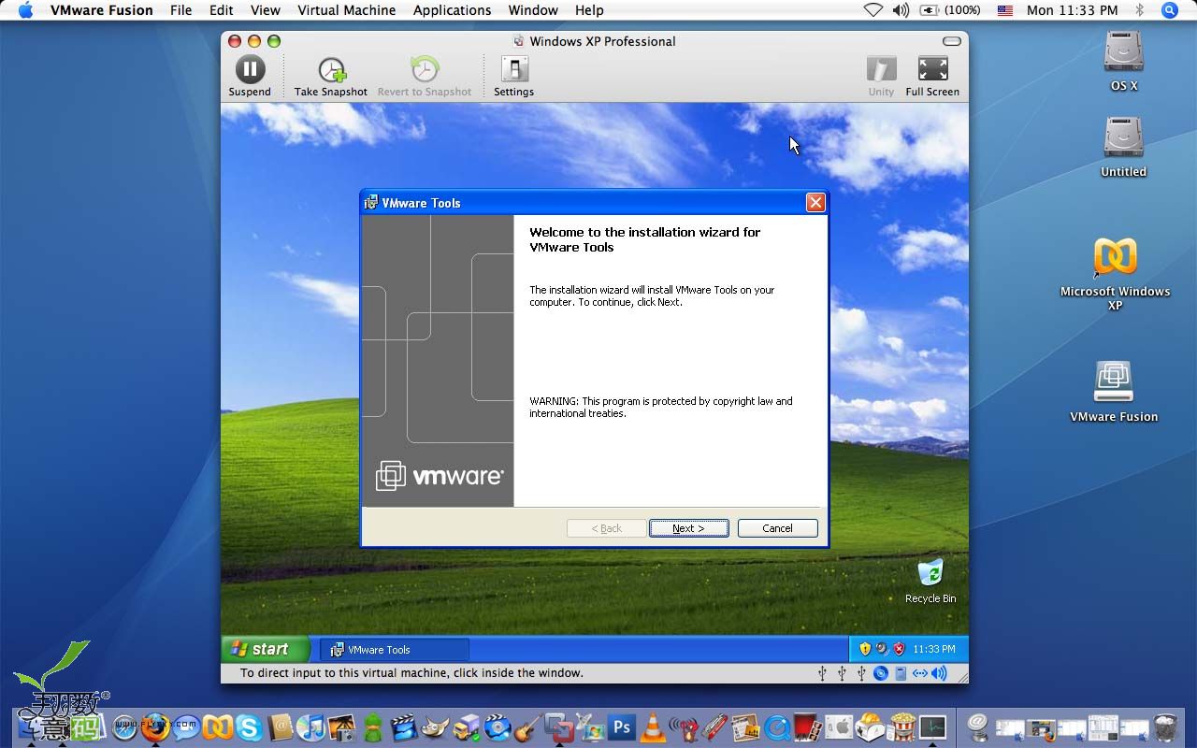Open Address Book from the Dock
Image resolution: width=1197 pixels, height=748 pixels.
pyautogui.click(x=280, y=726)
